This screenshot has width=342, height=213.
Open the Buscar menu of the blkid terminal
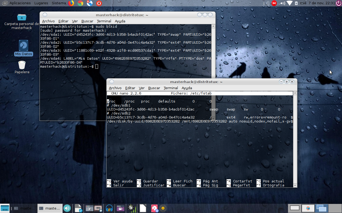(x=87, y=21)
